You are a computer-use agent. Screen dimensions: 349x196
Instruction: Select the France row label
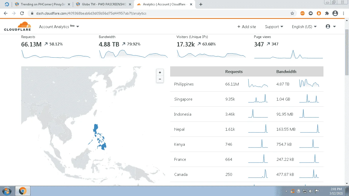(180, 160)
